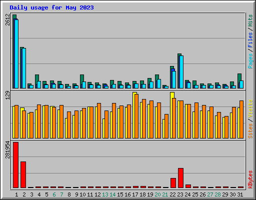
Task: Click the orange bar for day 31
Action: pos(241,119)
